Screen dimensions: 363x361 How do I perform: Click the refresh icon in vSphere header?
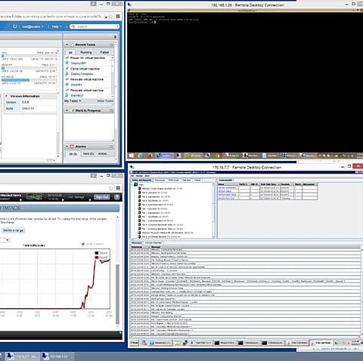(x=14, y=26)
